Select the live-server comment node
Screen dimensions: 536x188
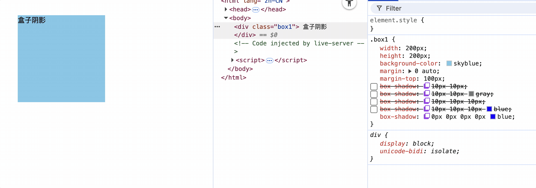click(x=299, y=47)
